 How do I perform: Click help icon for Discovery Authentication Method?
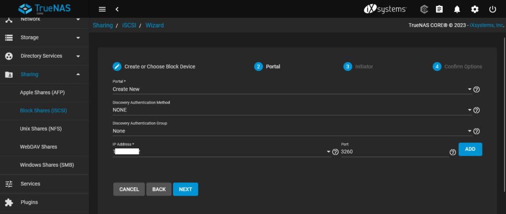(x=477, y=111)
